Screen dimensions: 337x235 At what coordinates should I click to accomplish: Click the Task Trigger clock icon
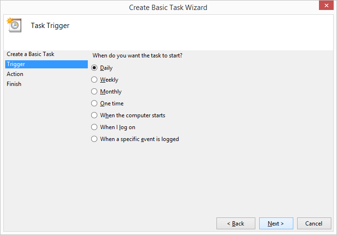click(x=14, y=25)
